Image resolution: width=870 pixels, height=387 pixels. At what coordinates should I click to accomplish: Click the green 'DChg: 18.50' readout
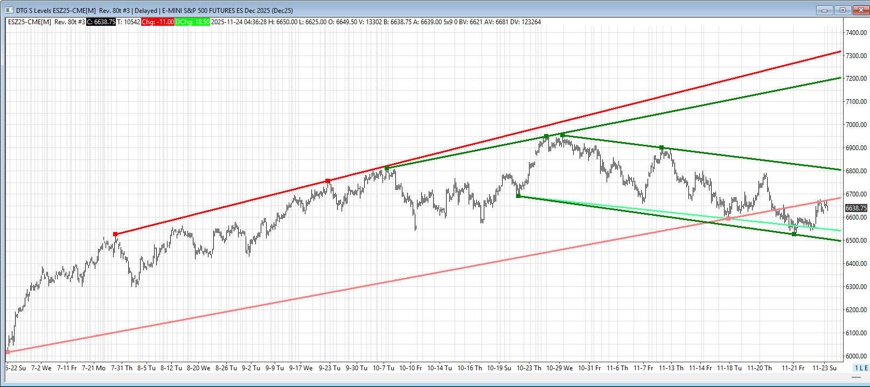click(192, 22)
